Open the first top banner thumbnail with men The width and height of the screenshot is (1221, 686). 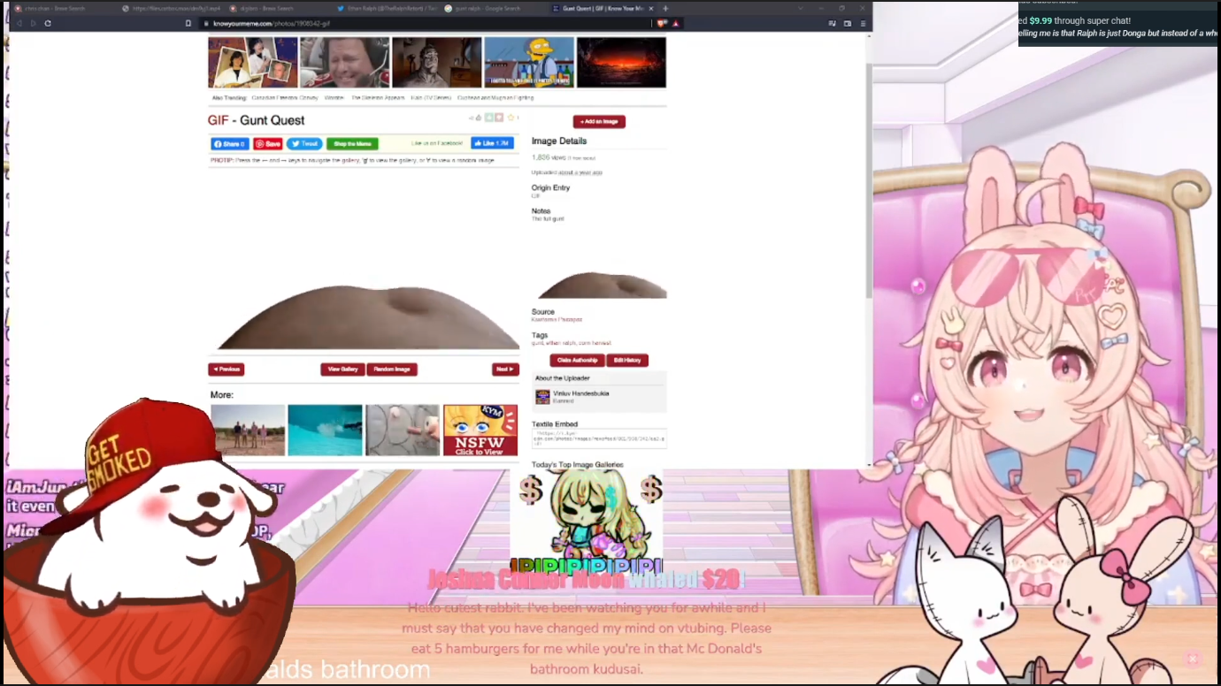[253, 62]
